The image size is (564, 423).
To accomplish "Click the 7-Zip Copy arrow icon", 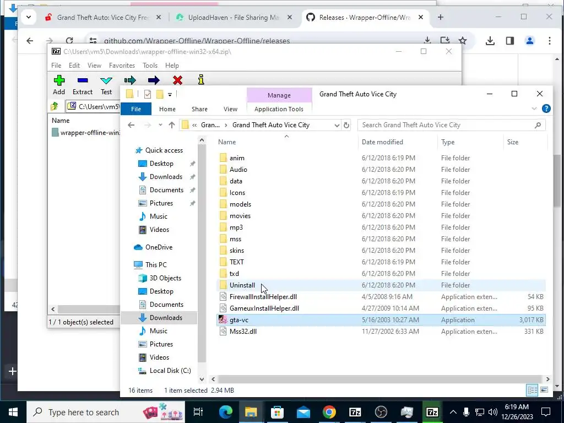I will coord(130,80).
